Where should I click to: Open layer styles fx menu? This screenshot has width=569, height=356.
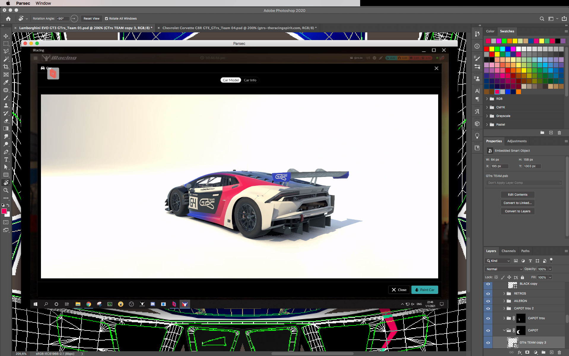[520, 352]
